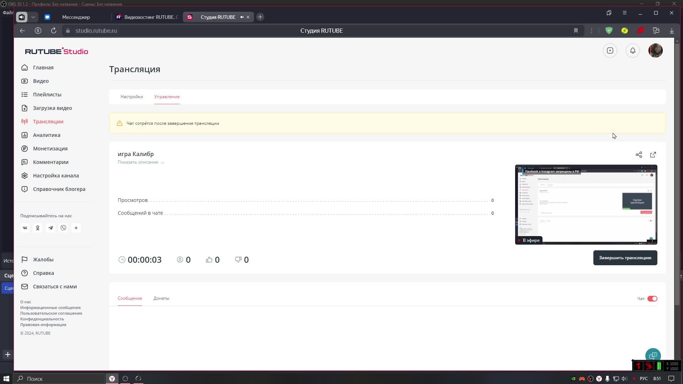Open Справочник блогера

(x=53, y=189)
